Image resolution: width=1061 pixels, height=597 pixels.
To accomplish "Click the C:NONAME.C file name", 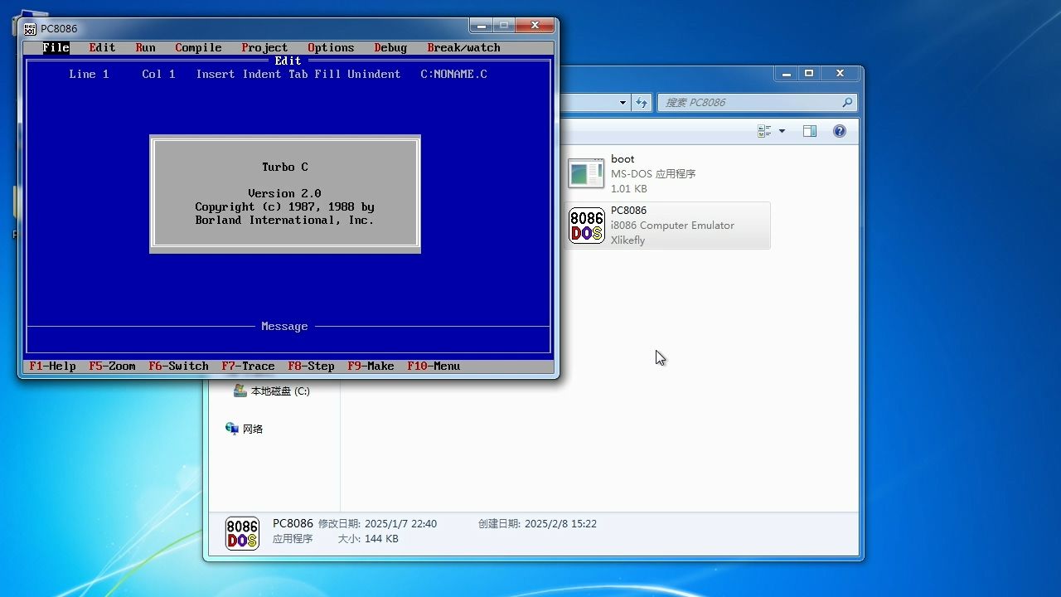I will pyautogui.click(x=454, y=75).
